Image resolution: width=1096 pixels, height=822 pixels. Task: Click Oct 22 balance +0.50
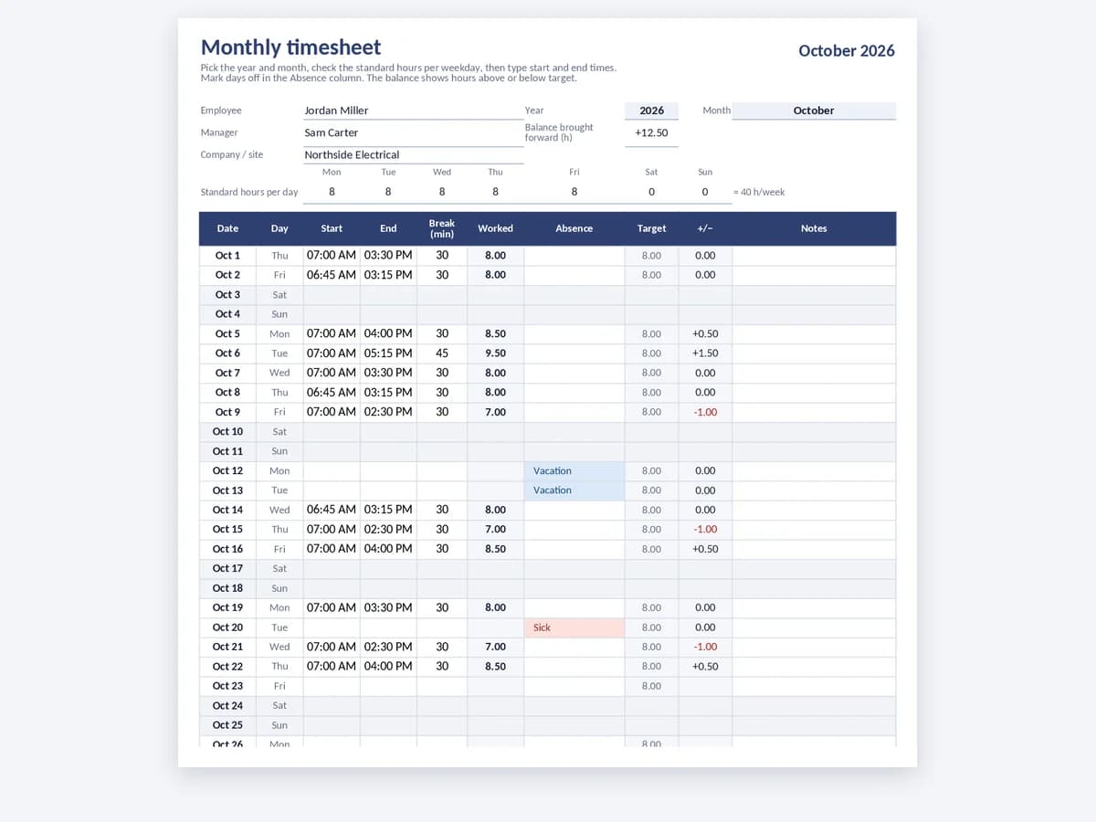click(705, 666)
